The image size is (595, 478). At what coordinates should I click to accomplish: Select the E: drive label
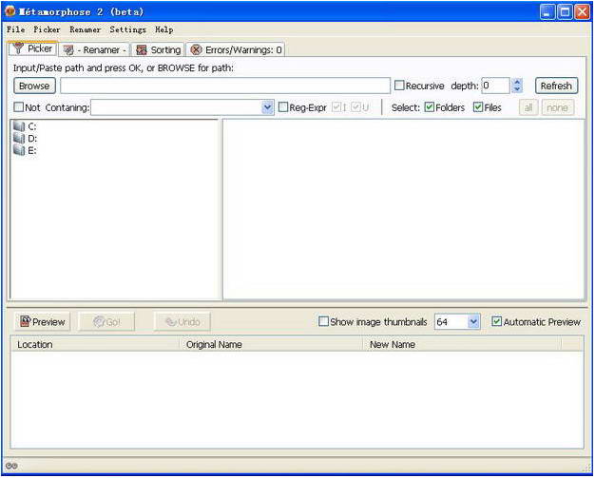(x=32, y=150)
